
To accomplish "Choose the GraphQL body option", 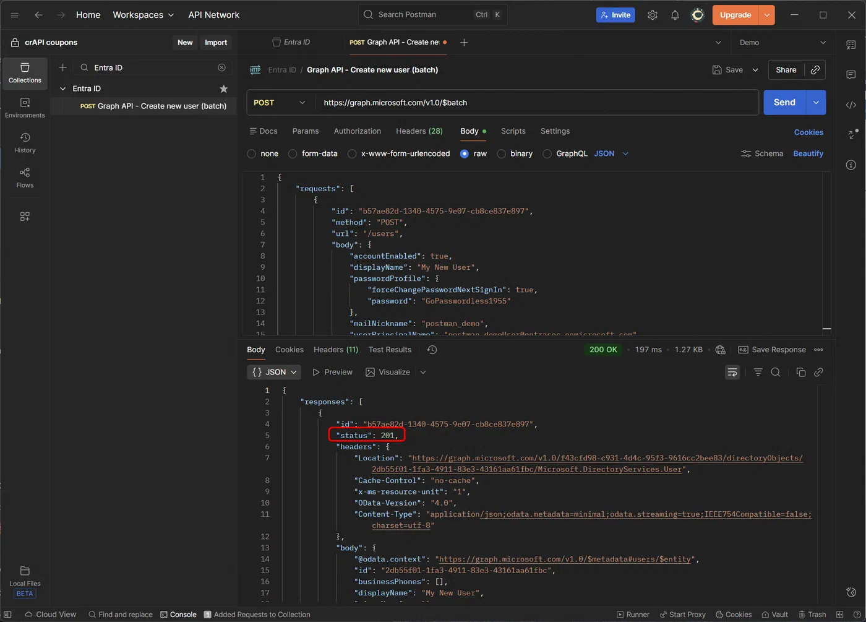I will (x=565, y=153).
